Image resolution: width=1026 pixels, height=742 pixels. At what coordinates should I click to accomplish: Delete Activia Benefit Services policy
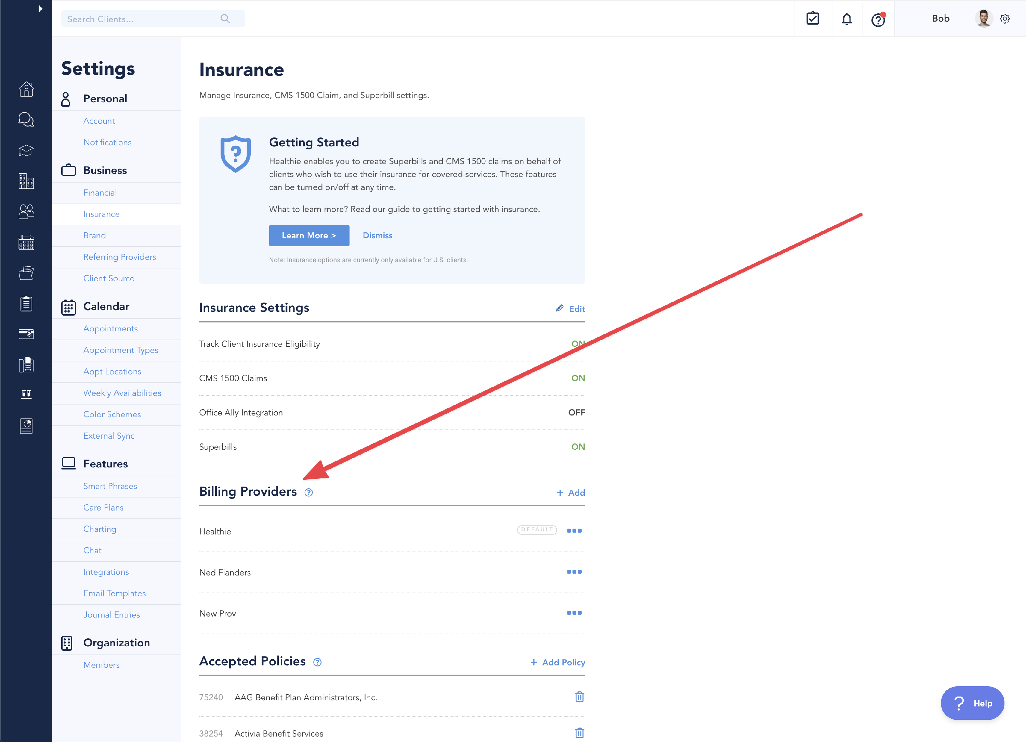(x=579, y=732)
